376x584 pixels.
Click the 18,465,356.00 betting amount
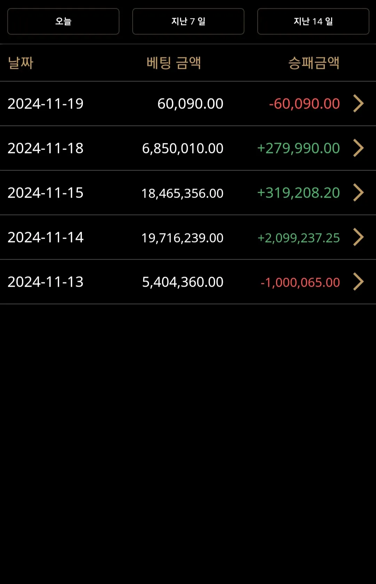coord(182,193)
